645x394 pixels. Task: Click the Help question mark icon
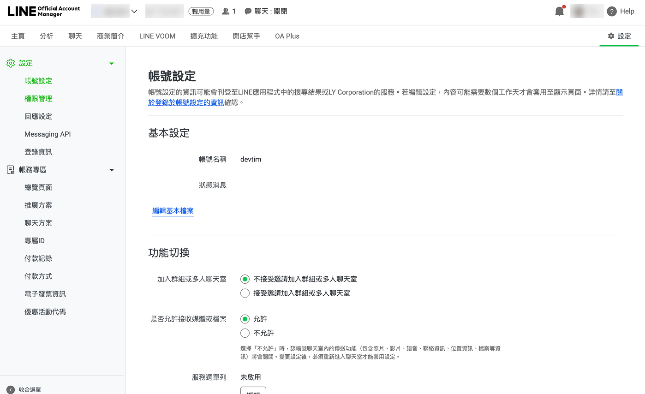point(612,12)
